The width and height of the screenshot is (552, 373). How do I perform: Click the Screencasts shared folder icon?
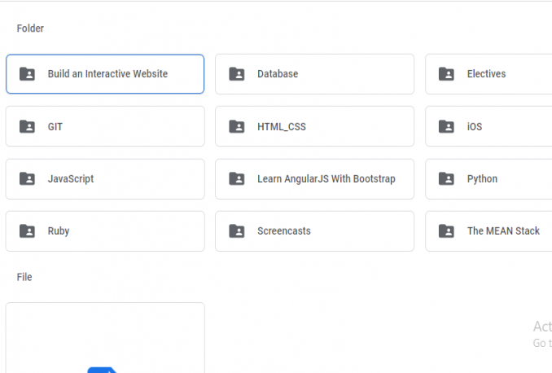[x=237, y=231]
